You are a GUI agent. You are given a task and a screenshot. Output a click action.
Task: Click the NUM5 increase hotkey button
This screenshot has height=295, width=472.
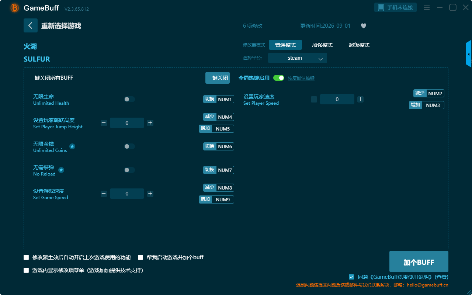[216, 129]
